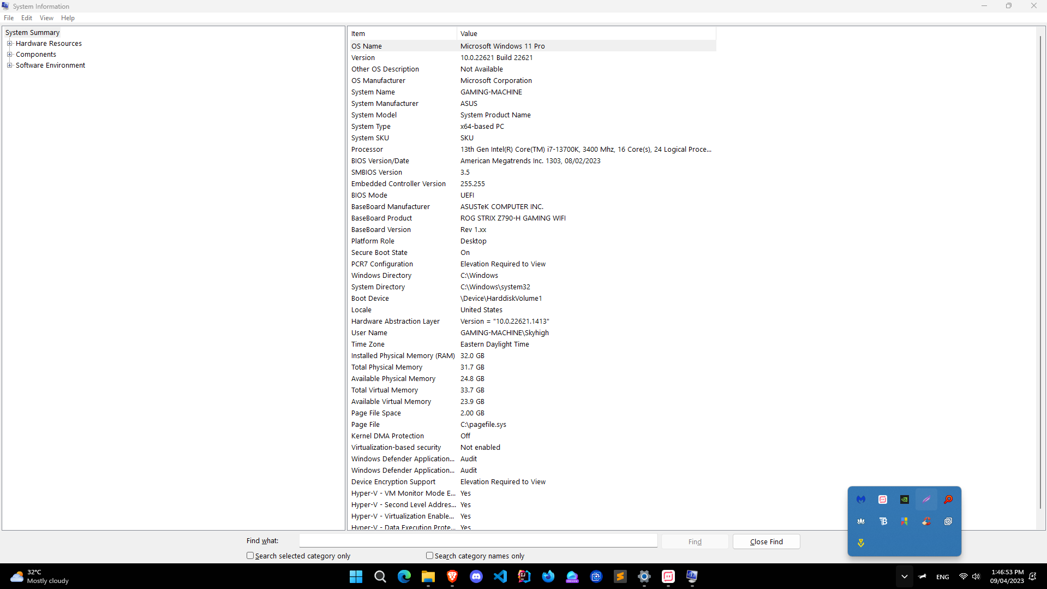The height and width of the screenshot is (589, 1047).
Task: Open the blue Firefox icon in taskbar
Action: tap(548, 576)
